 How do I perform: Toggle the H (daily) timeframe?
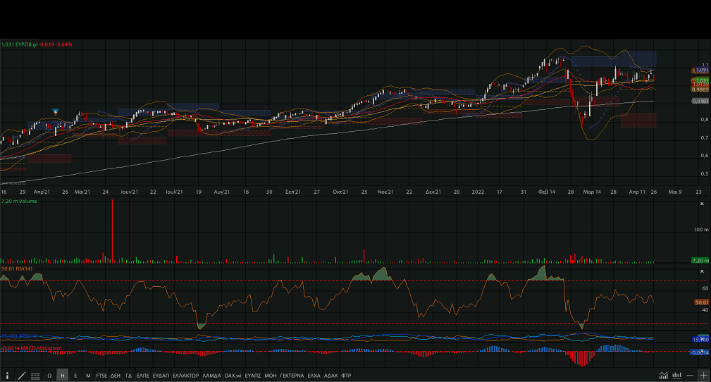[x=63, y=376]
